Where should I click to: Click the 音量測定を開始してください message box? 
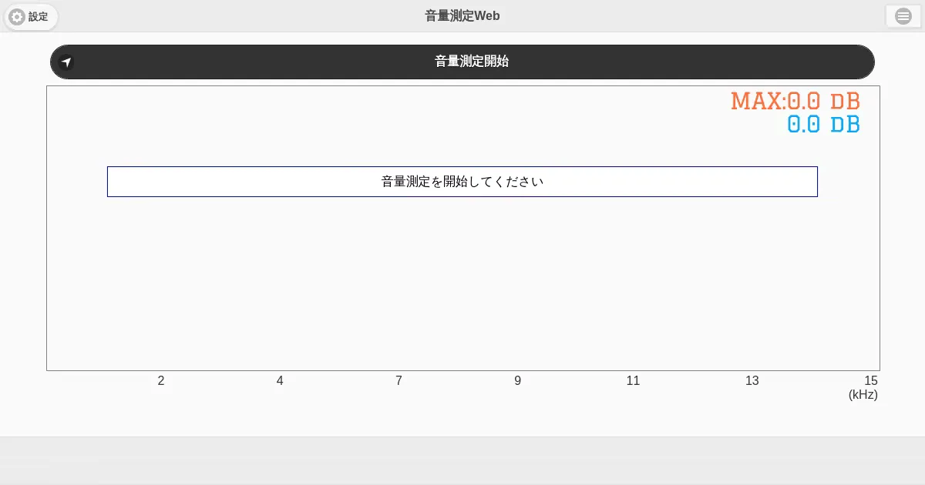pos(462,182)
